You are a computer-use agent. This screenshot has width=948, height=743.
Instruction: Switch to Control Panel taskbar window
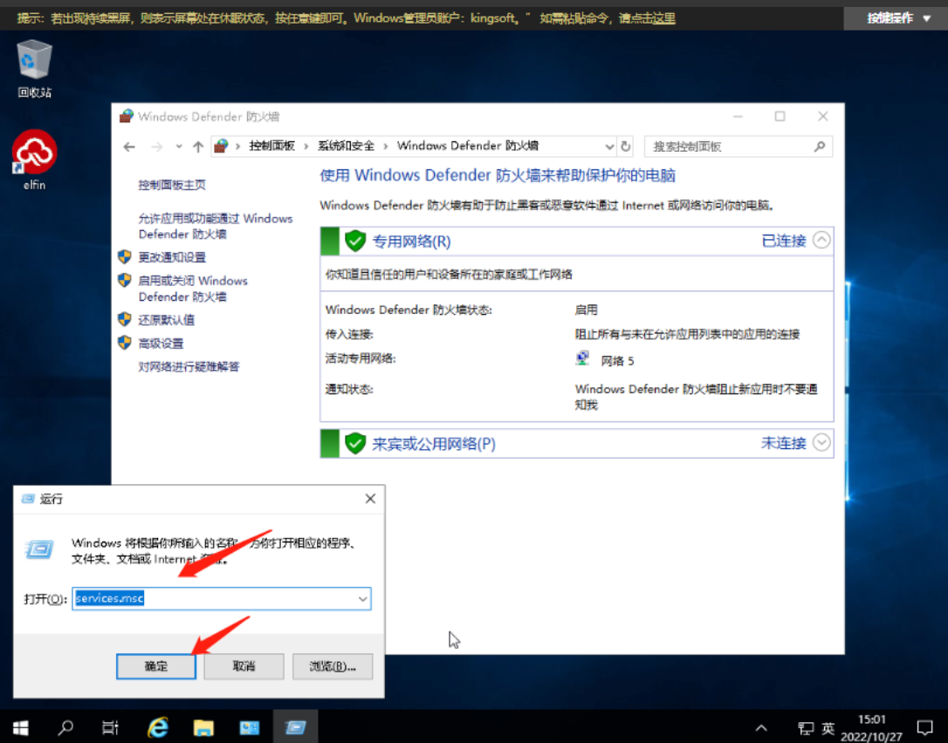tap(249, 728)
